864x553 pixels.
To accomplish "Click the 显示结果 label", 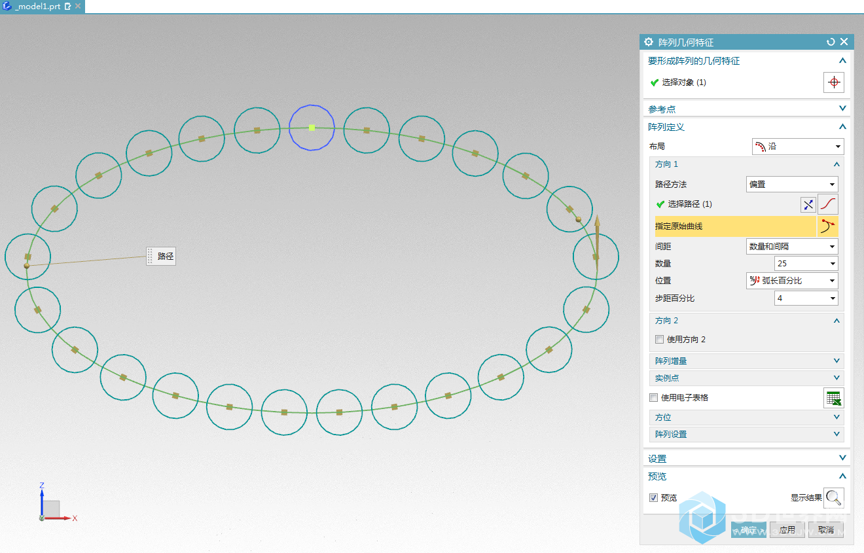I will click(806, 498).
